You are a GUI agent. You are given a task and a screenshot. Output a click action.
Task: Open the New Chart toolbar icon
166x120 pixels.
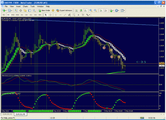4,10
